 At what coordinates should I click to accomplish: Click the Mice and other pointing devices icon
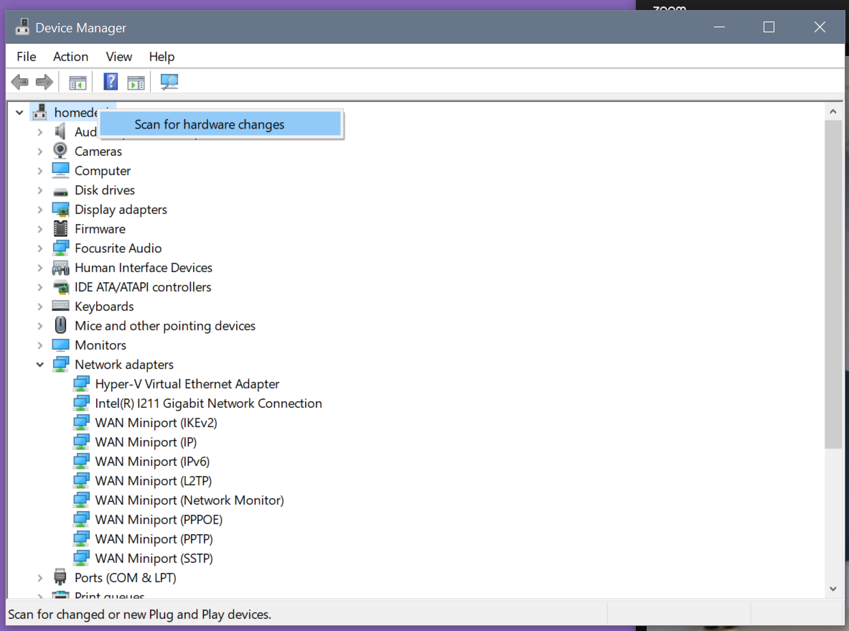coord(61,326)
